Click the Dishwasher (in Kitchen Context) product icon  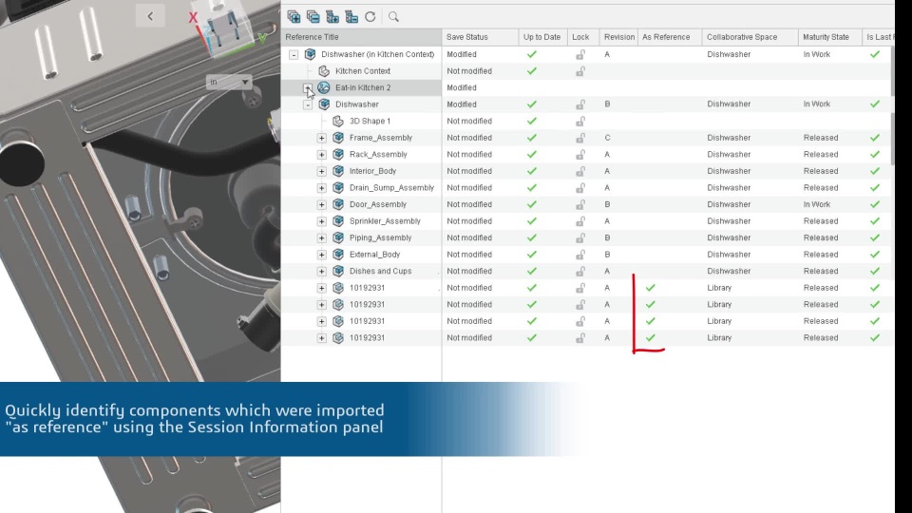click(310, 54)
